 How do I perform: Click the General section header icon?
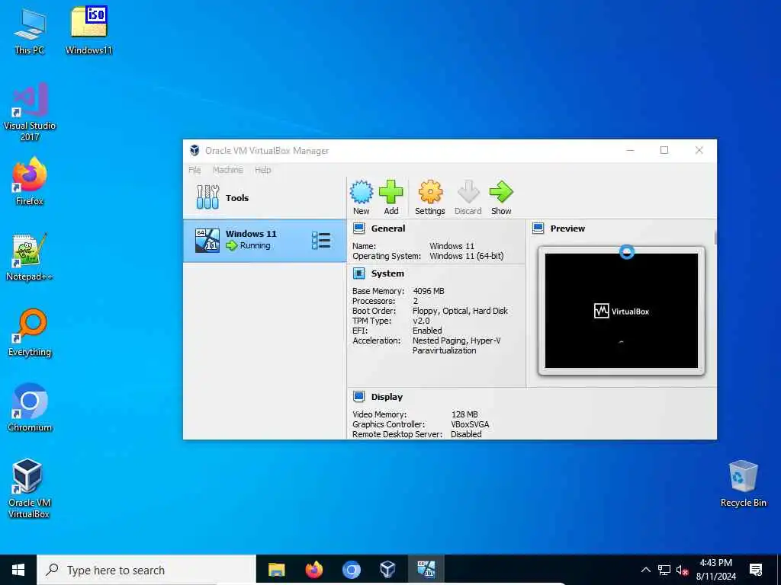click(358, 229)
